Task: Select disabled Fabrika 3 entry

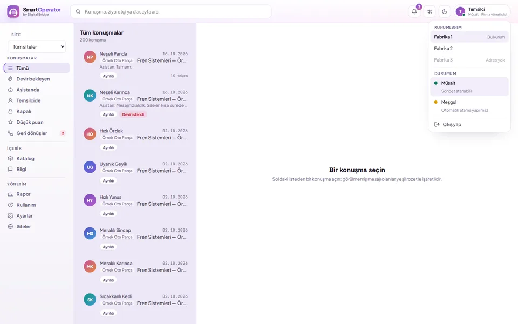Action: point(469,60)
